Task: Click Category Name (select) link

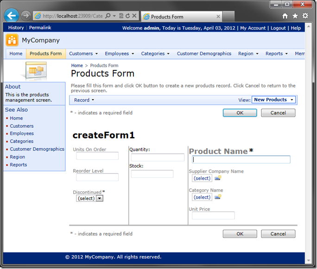Action: [x=202, y=197]
